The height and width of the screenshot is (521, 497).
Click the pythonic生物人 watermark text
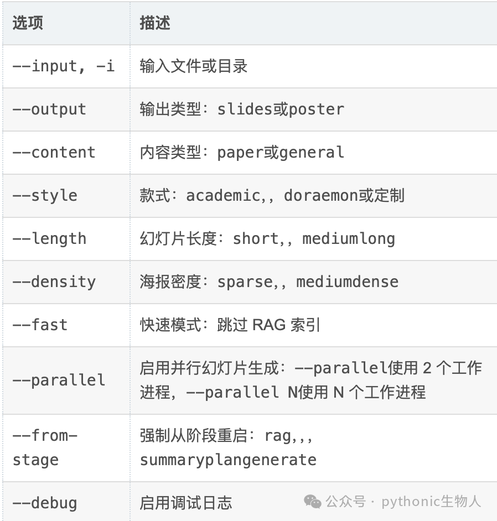click(x=431, y=502)
